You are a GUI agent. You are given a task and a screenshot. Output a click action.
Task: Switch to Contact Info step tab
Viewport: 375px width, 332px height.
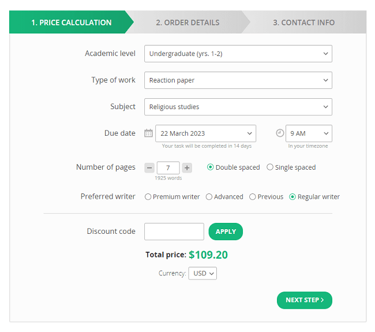303,23
